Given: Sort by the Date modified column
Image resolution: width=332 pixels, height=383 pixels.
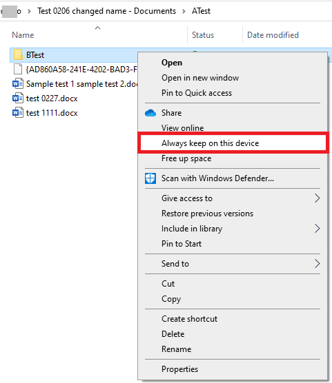Looking at the screenshot, I should point(273,35).
